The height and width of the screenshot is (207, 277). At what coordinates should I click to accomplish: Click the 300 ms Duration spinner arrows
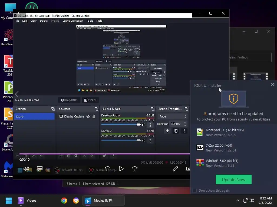pyautogui.click(x=185, y=124)
